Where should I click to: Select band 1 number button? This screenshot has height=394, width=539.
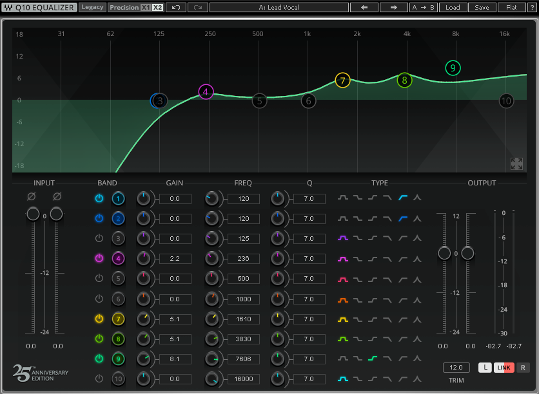pyautogui.click(x=118, y=199)
